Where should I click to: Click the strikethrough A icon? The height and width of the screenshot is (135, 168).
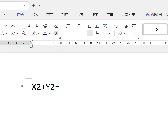click(x=2, y=33)
